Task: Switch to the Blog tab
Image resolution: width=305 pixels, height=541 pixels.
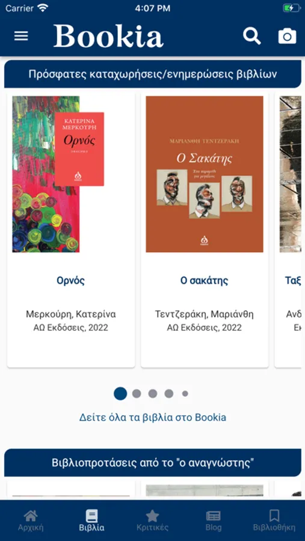Action: (x=213, y=521)
